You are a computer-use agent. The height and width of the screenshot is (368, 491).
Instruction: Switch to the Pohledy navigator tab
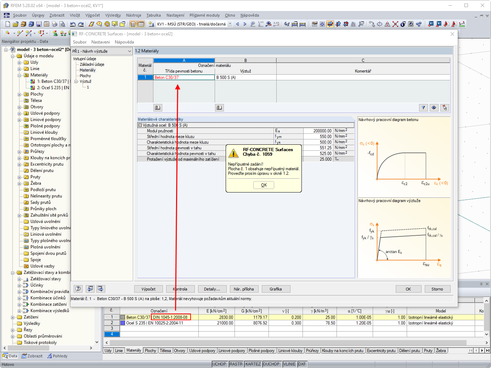coord(57,356)
